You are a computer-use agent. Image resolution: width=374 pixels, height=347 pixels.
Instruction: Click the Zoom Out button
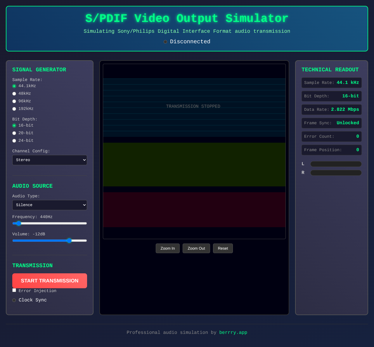[x=196, y=248]
